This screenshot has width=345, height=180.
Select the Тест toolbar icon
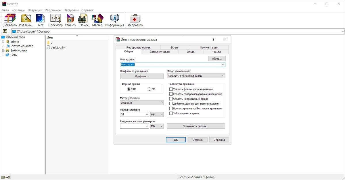[40, 18]
